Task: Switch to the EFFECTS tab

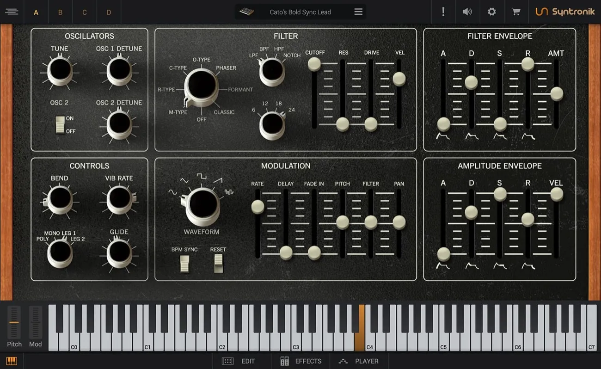Action: [300, 361]
